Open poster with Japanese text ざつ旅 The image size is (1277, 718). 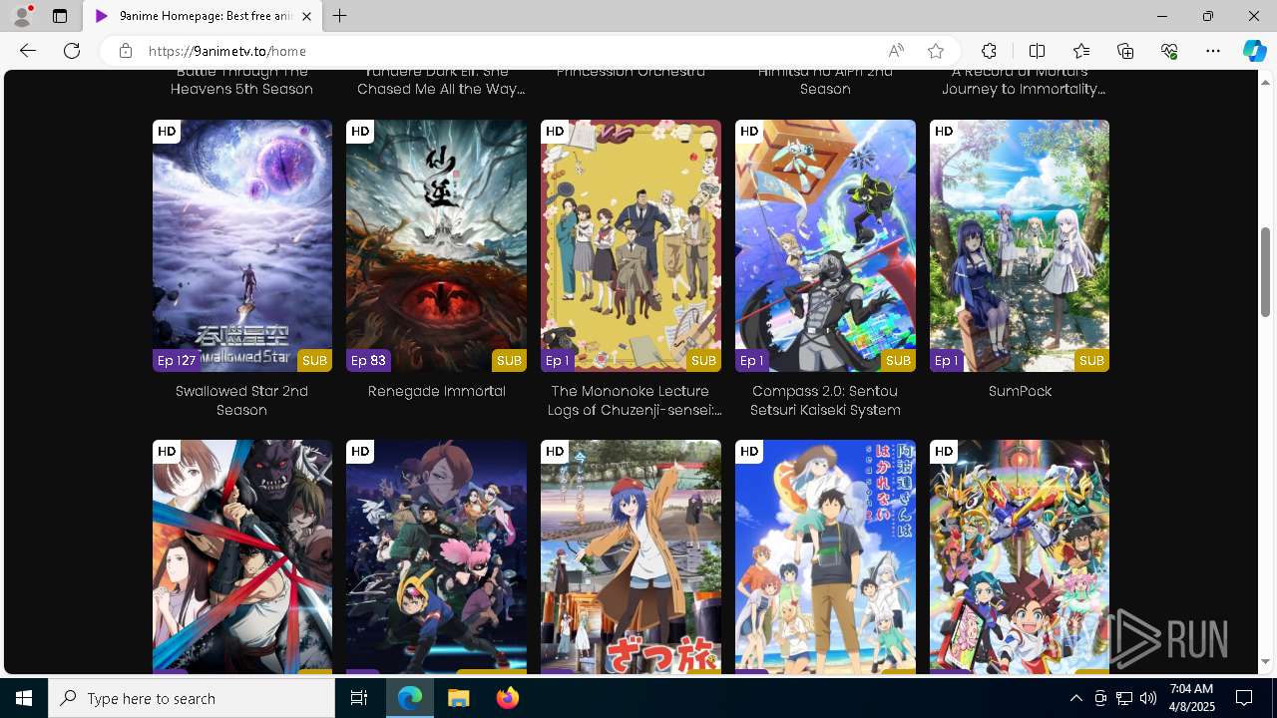[631, 556]
